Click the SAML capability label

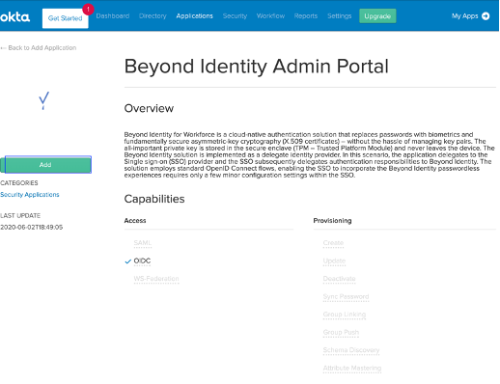[143, 243]
